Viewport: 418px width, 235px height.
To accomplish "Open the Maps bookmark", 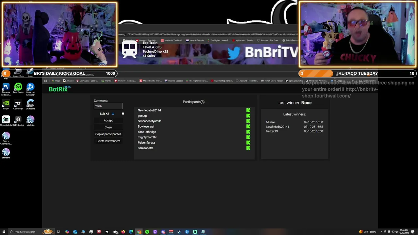I will (56, 81).
